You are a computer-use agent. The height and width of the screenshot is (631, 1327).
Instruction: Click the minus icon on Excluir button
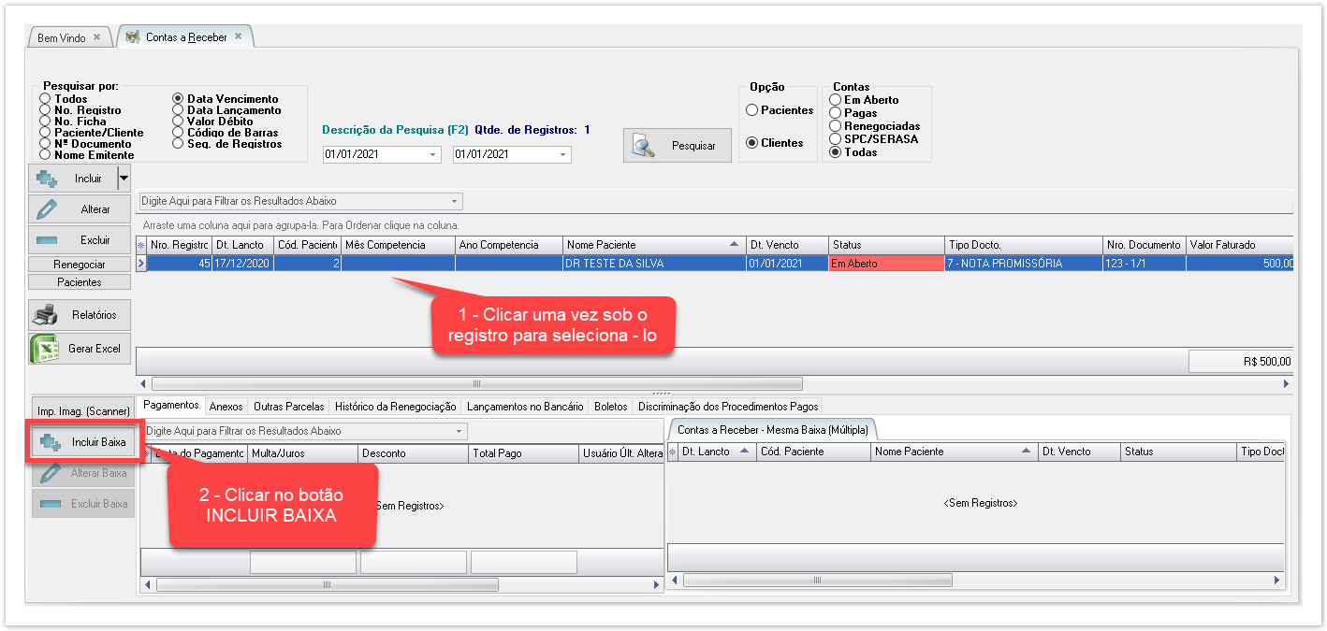[46, 240]
